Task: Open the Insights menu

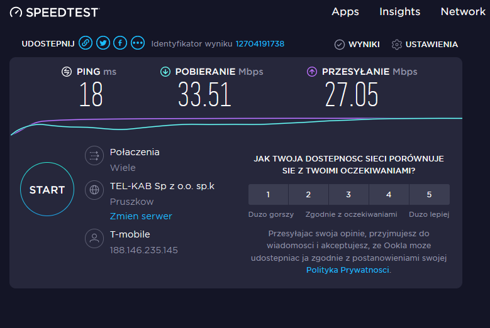Action: pos(399,12)
